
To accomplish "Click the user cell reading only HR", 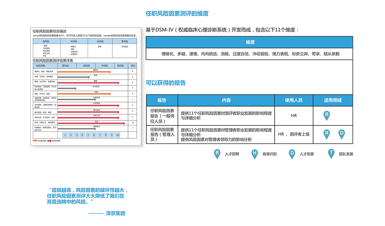I will [x=294, y=116].
